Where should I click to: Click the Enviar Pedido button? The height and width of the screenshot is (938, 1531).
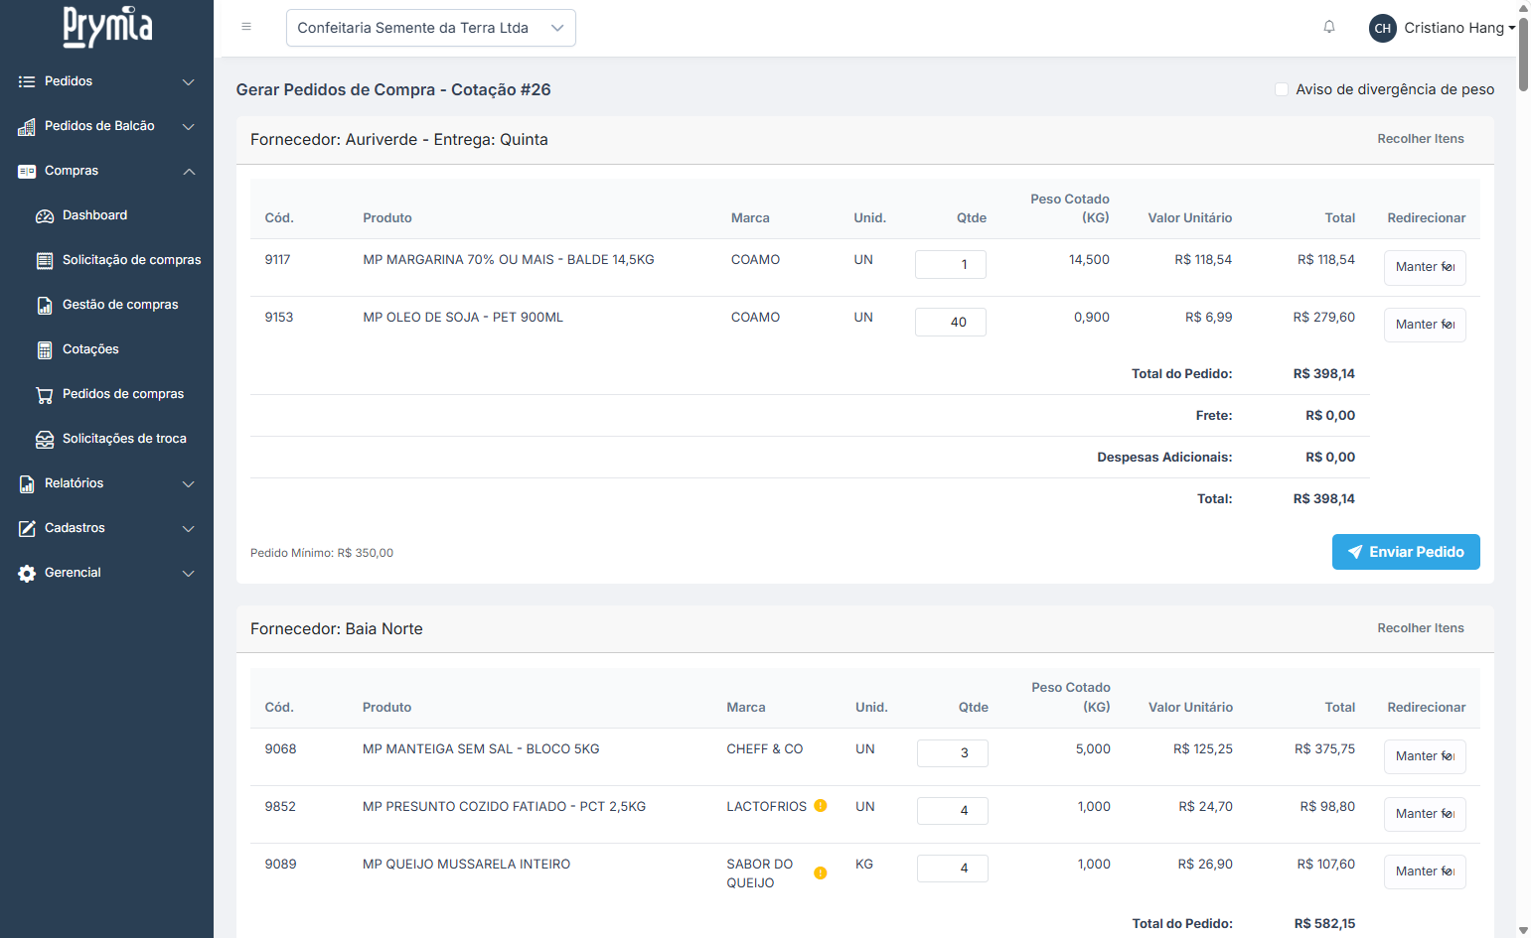tap(1405, 552)
